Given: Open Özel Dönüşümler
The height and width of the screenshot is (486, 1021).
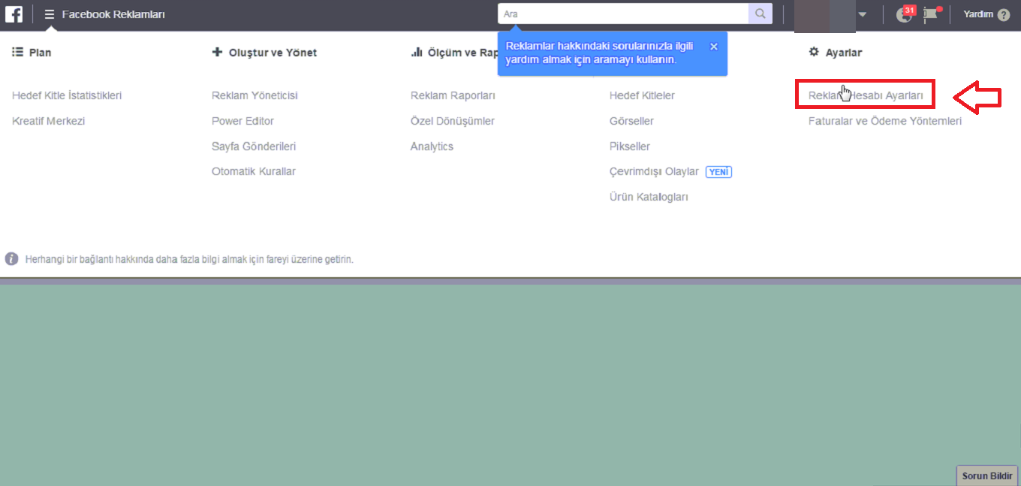Looking at the screenshot, I should pyautogui.click(x=453, y=121).
